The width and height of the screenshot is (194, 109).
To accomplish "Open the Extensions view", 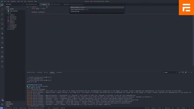I will coord(2,28).
